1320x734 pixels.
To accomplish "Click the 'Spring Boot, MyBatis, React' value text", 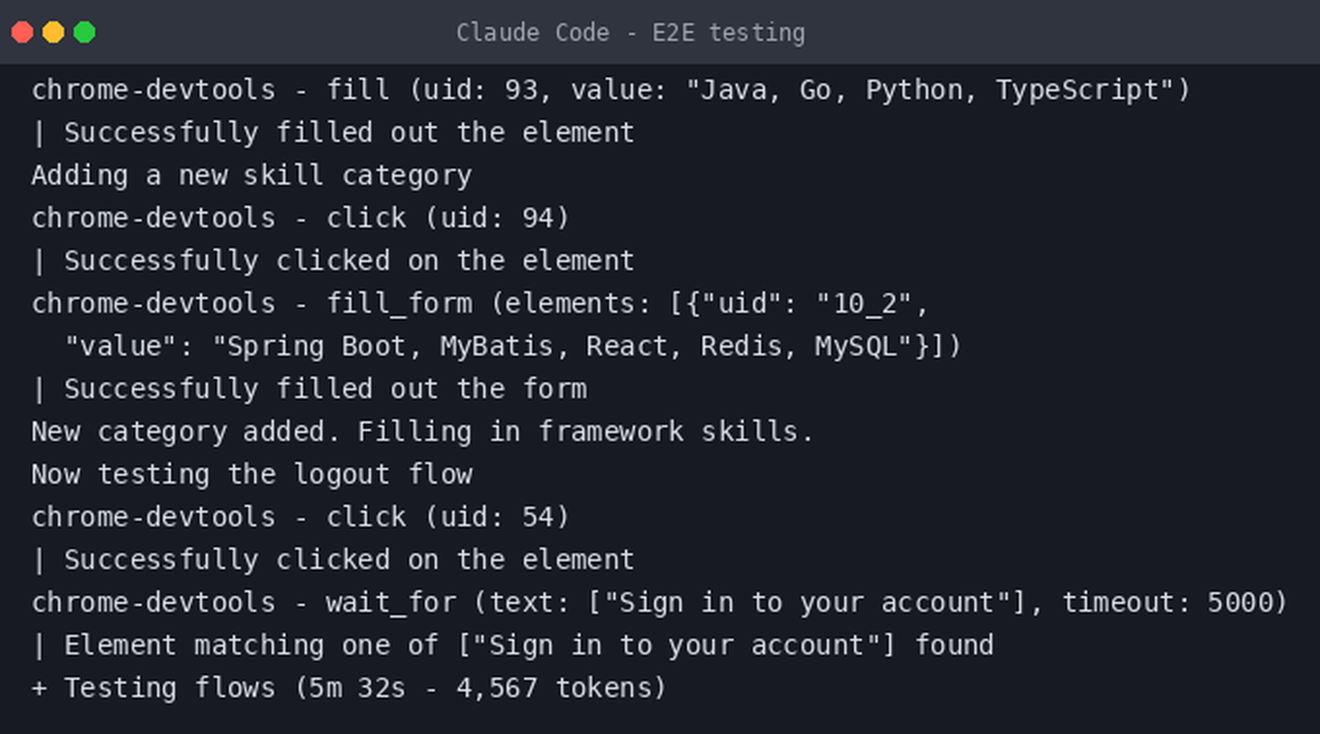I will pos(447,347).
